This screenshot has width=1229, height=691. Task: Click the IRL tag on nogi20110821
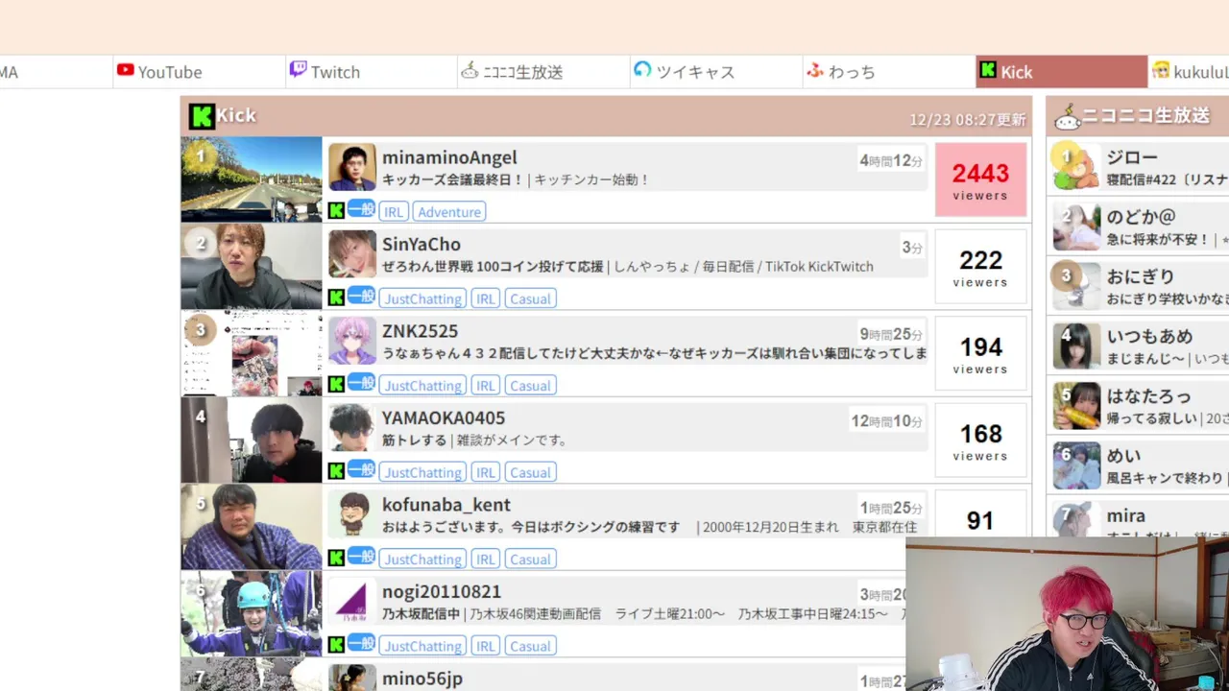486,646
